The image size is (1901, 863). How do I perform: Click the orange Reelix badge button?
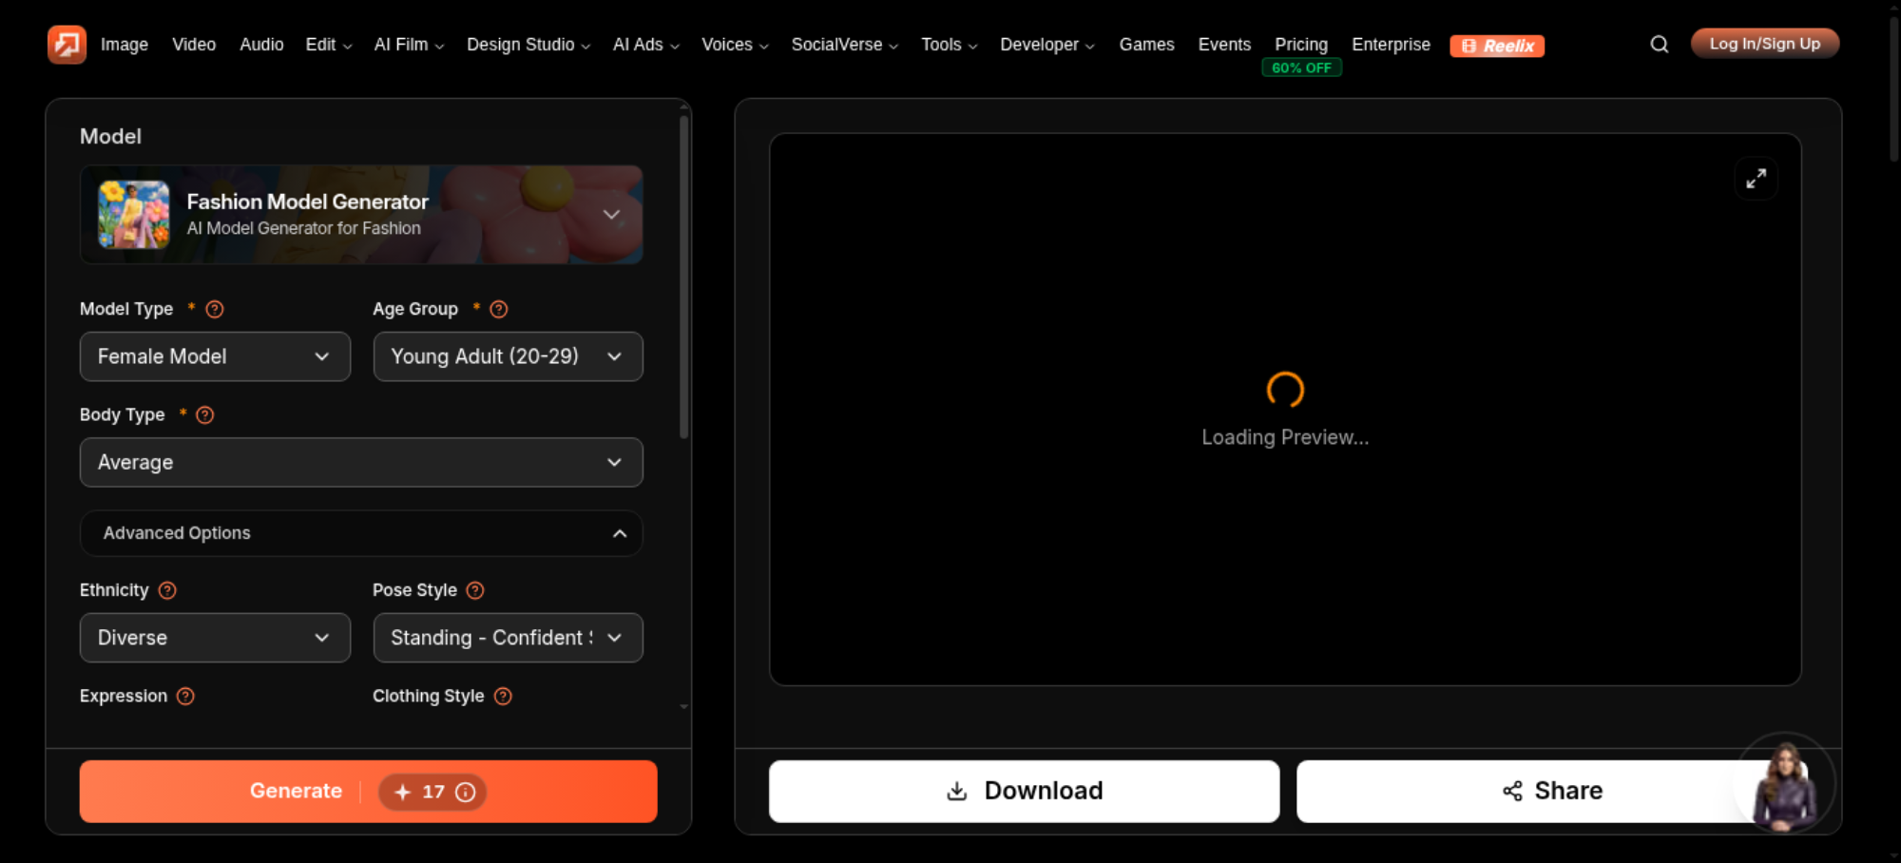(x=1497, y=46)
